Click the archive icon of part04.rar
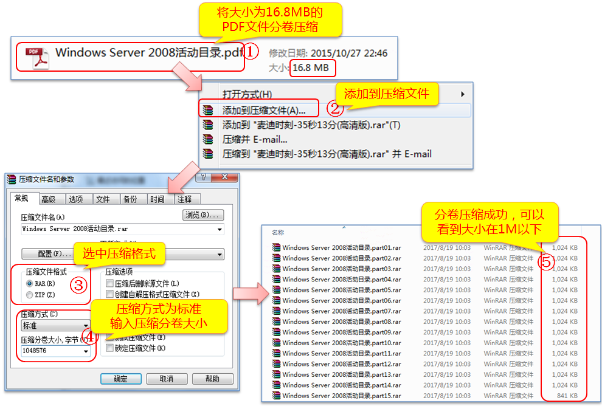The height and width of the screenshot is (406, 602). [276, 279]
